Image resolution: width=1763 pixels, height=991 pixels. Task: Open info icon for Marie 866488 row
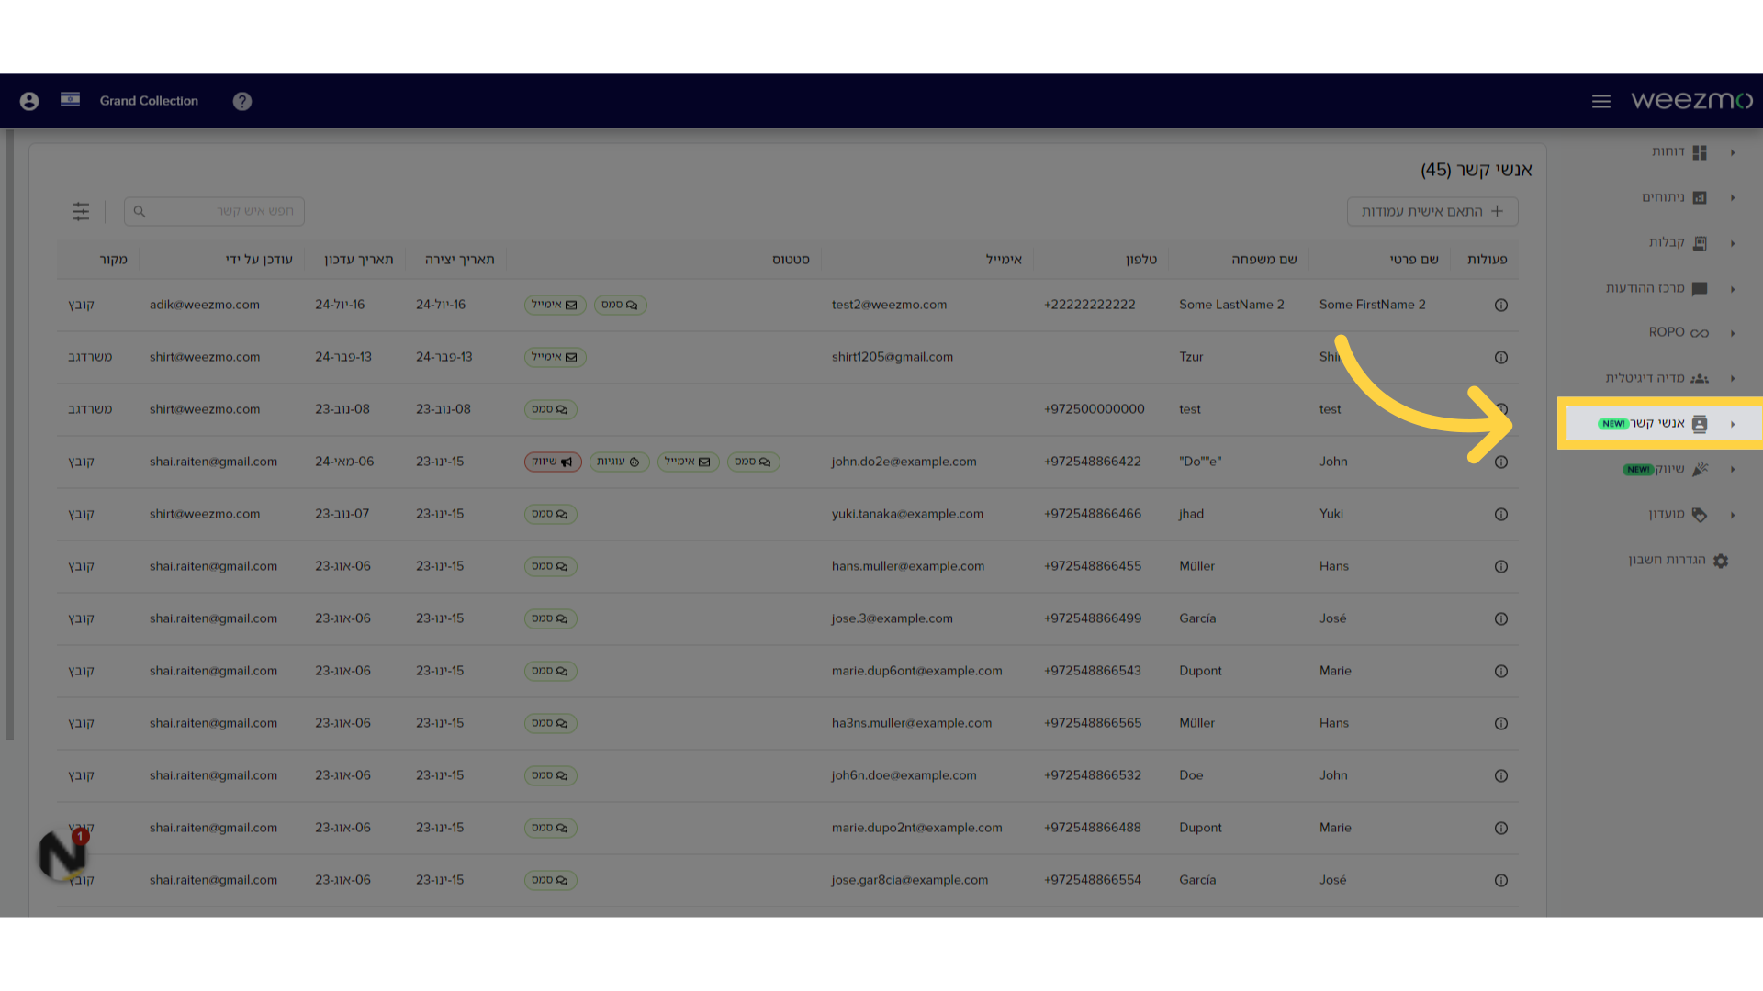click(1501, 828)
